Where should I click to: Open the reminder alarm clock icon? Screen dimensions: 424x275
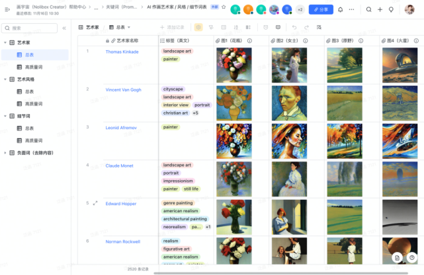click(x=266, y=27)
